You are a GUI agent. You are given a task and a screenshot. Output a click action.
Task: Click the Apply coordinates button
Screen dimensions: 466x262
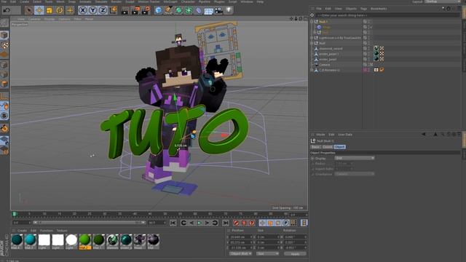point(295,254)
